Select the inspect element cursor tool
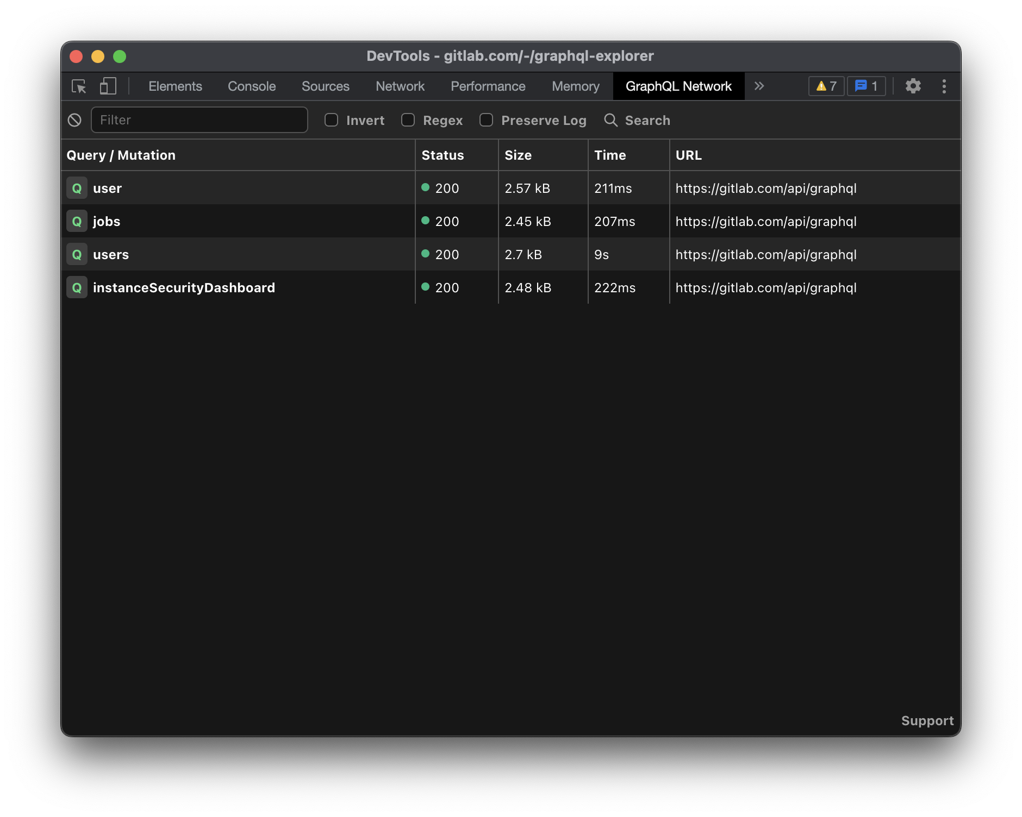1022x817 pixels. (x=79, y=86)
